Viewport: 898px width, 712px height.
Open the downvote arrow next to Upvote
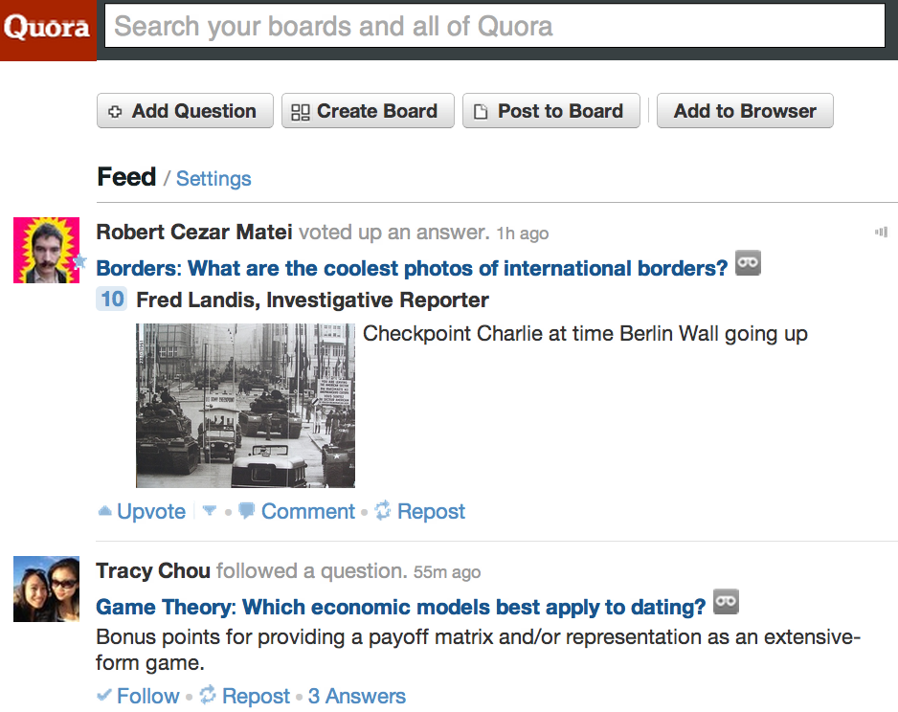[x=210, y=512]
